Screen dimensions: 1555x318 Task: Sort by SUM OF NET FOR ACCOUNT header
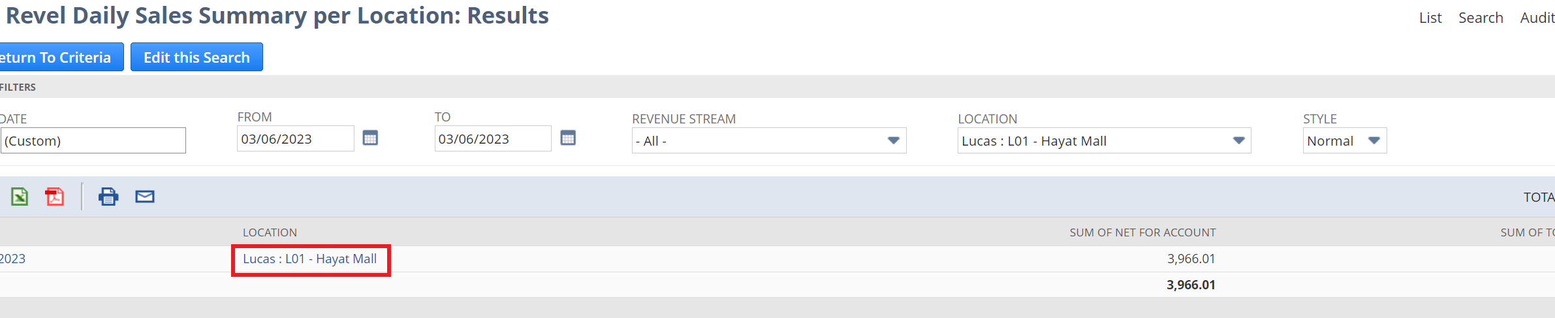pos(1142,232)
